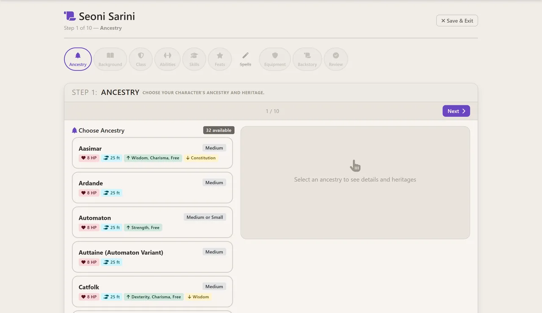
Task: Go to the Backstory step
Action: [x=307, y=59]
